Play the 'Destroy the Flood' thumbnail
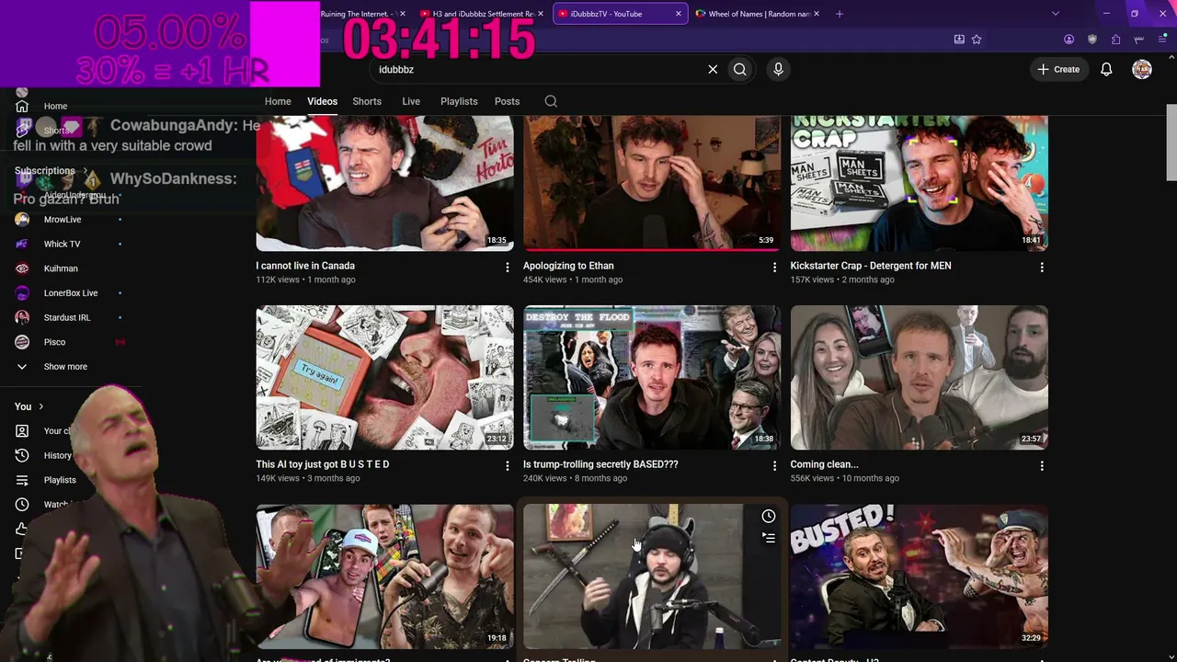The image size is (1177, 662). [652, 377]
